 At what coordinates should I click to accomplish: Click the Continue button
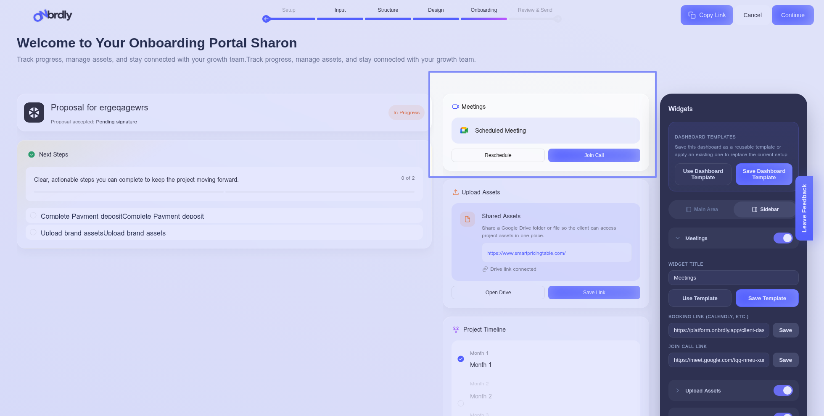click(792, 15)
